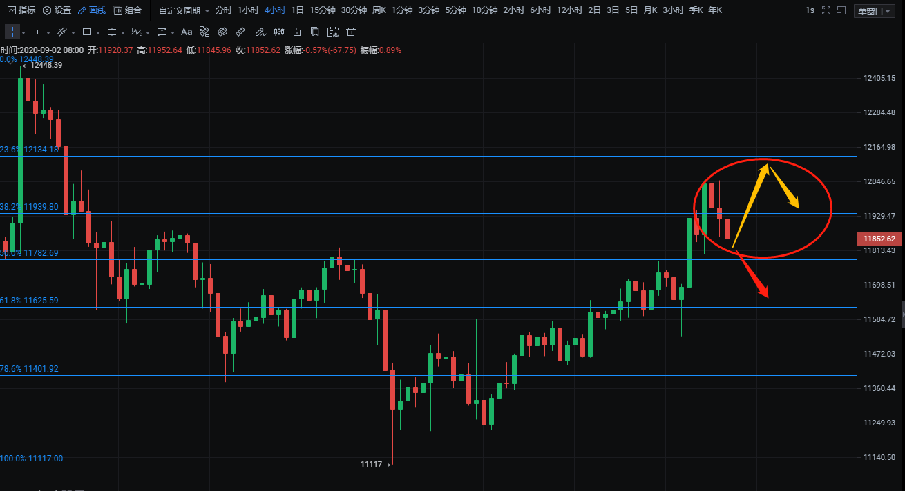
Task: Select the freehand pen drawing tool
Action: [x=260, y=32]
